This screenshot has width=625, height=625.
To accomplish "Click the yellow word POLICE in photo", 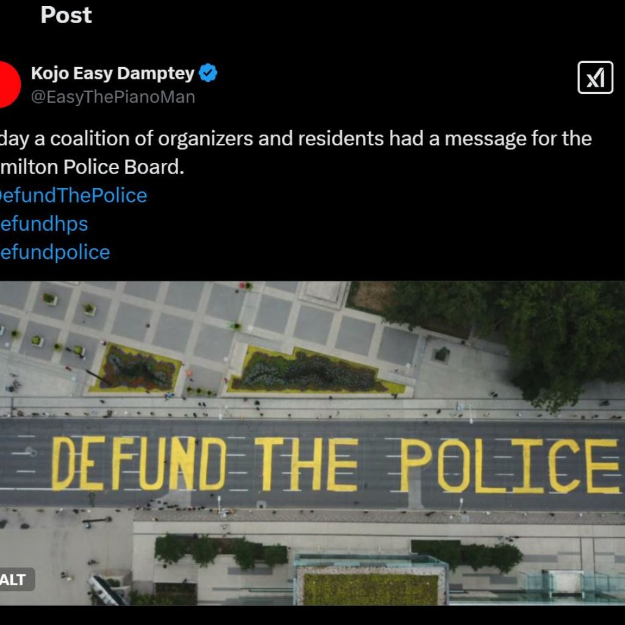I will [510, 466].
